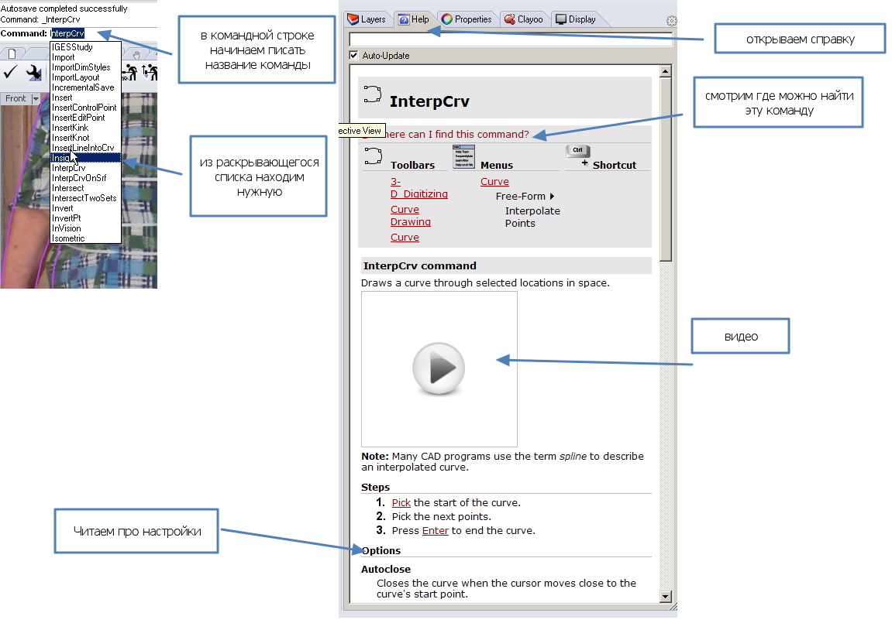Click the hand icon toolbar tab
892x630 pixels.
[x=136, y=54]
